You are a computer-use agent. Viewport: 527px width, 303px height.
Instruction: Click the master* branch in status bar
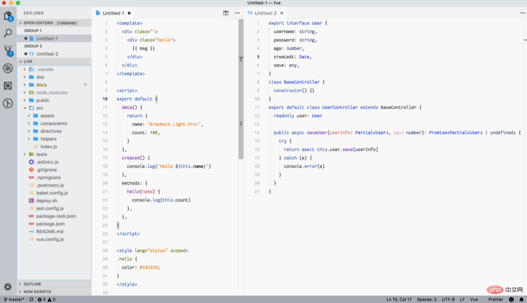[x=14, y=299]
